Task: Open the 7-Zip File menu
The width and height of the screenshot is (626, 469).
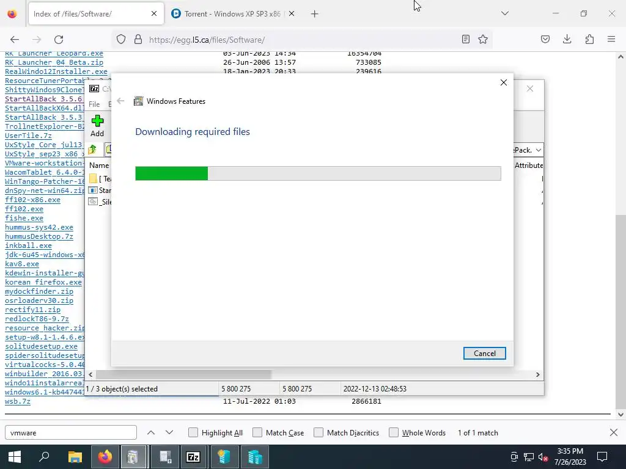Action: (94, 104)
